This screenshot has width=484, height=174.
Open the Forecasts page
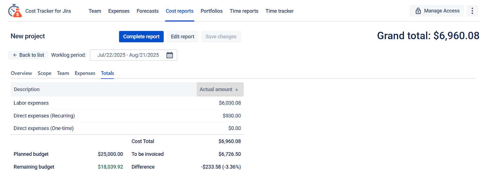(x=148, y=11)
